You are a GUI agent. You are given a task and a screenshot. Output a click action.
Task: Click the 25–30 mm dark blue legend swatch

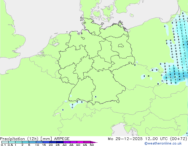click(x=60, y=142)
